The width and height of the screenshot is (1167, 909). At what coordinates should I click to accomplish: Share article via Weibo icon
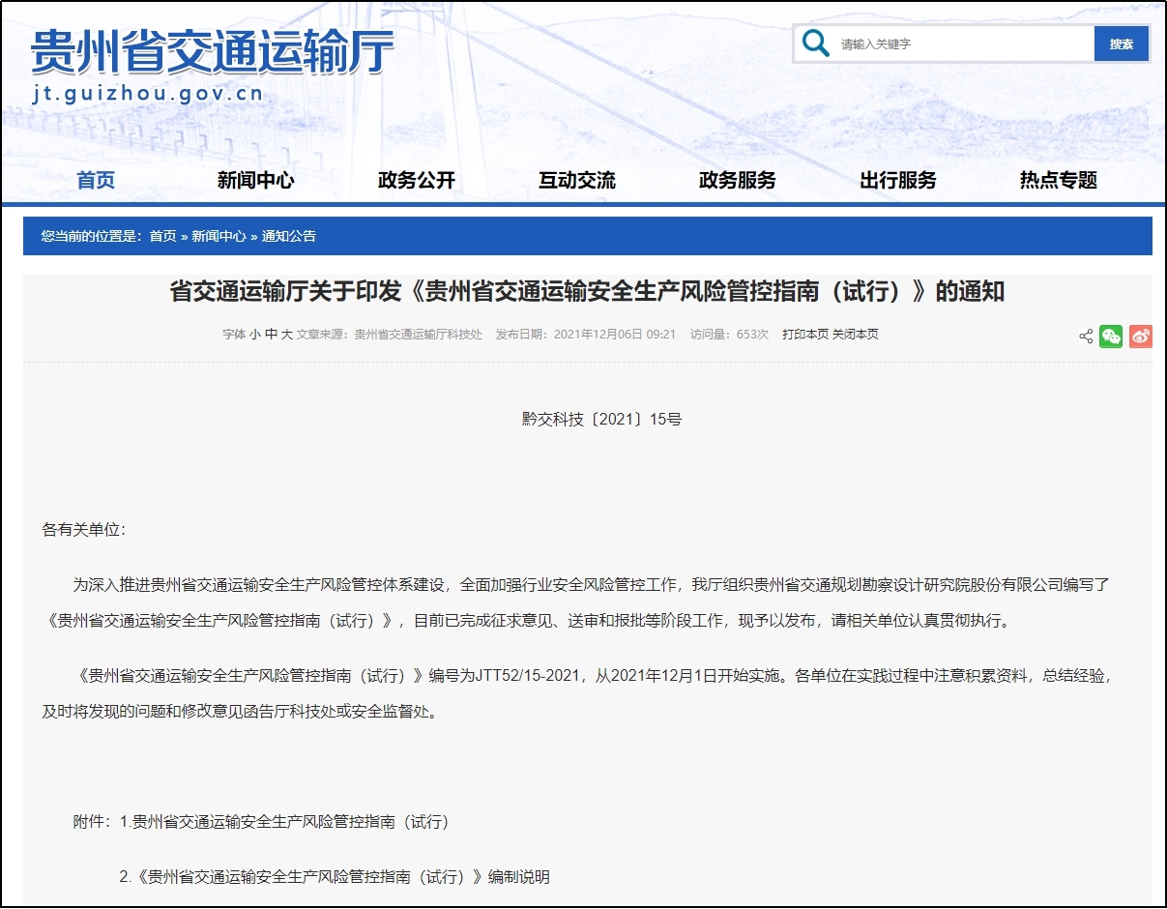[x=1140, y=337]
